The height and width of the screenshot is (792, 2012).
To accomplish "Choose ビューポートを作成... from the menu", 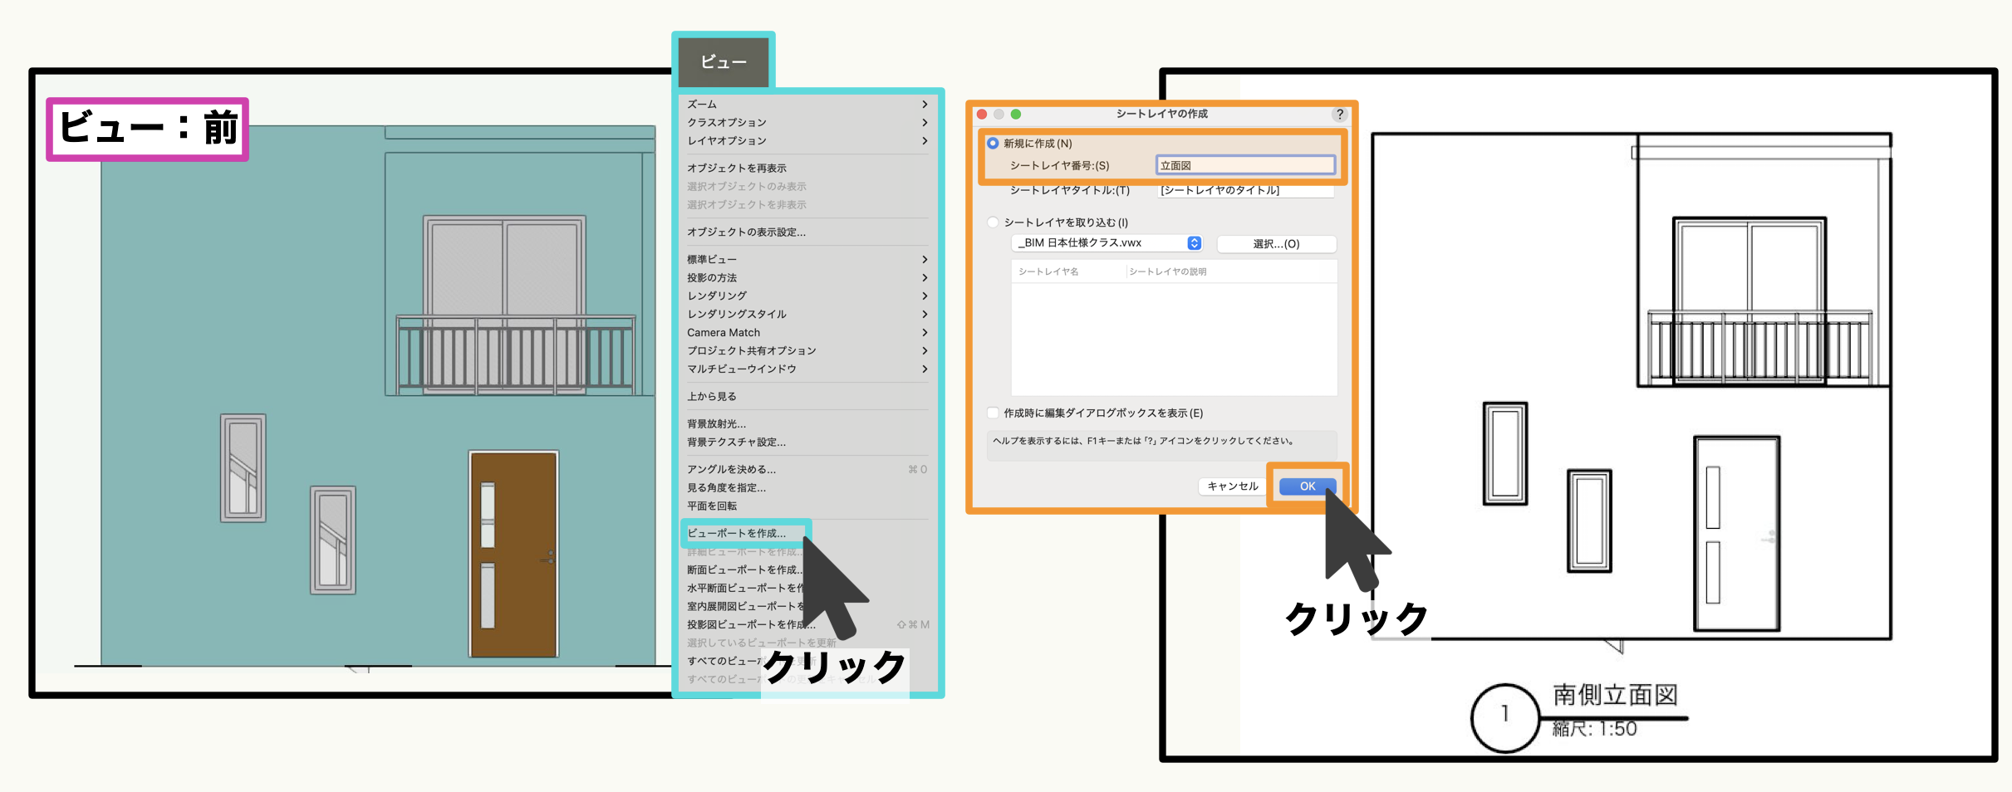I will click(x=737, y=533).
